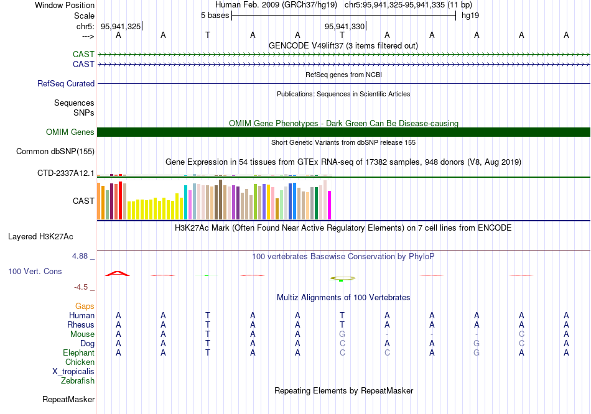591x414 pixels.
Task: Click the 5 bases scale bar
Action: [x=343, y=15]
